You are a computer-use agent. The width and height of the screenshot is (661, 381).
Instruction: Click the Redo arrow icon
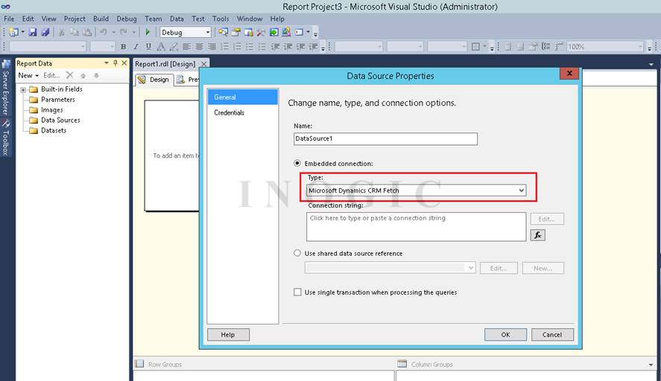pyautogui.click(x=124, y=32)
